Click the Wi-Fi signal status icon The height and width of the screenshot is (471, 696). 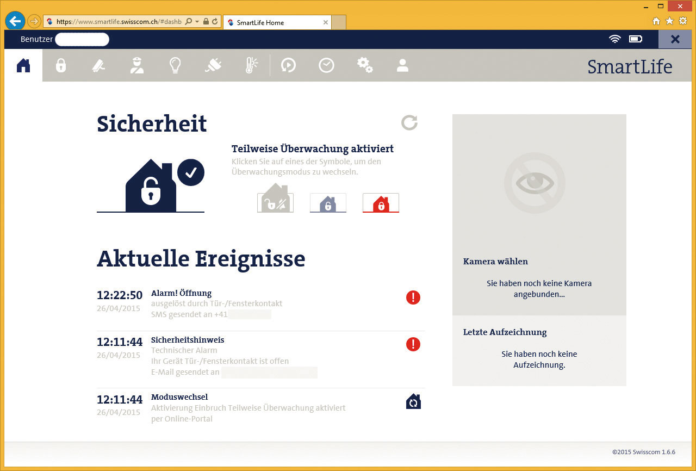pyautogui.click(x=615, y=39)
